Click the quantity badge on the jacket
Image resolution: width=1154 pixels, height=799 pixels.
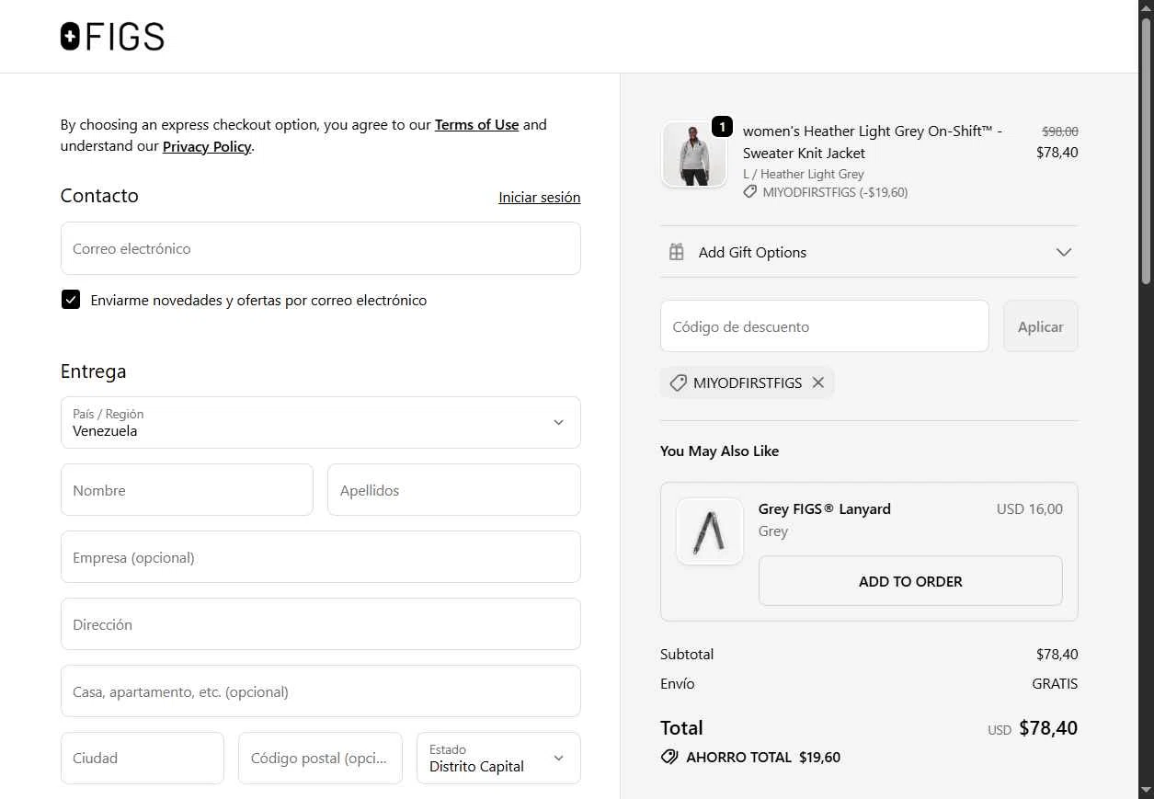pyautogui.click(x=723, y=126)
